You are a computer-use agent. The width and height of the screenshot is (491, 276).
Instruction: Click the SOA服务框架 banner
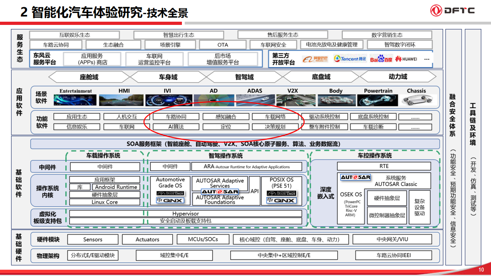click(236, 144)
